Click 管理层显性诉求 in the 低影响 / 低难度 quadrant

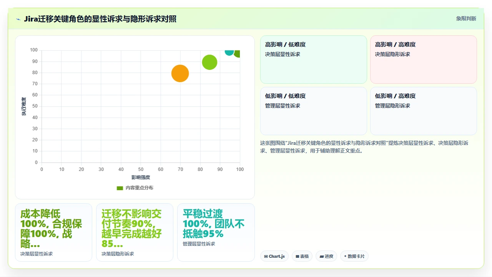coord(283,106)
